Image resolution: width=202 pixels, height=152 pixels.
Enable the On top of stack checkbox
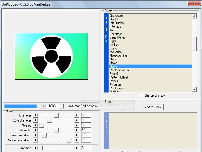pyautogui.click(x=141, y=95)
